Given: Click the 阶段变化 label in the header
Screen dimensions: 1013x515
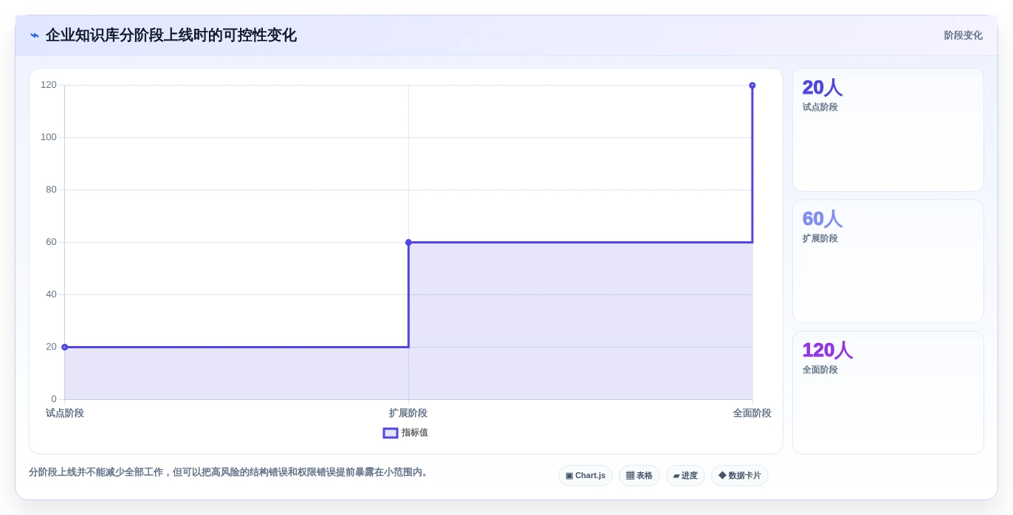Looking at the screenshot, I should pyautogui.click(x=963, y=35).
